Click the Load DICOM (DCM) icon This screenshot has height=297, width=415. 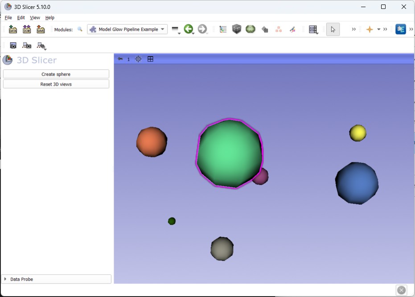(x=27, y=29)
